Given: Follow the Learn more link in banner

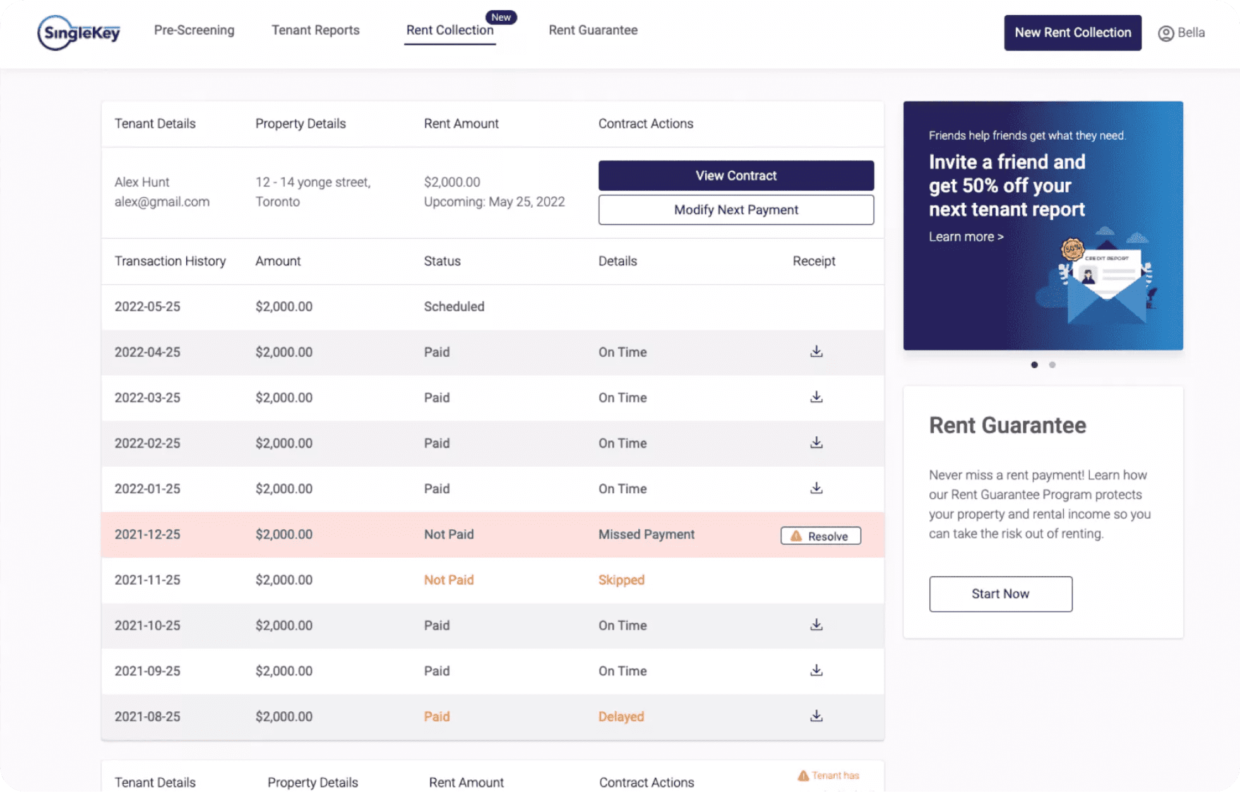Looking at the screenshot, I should click(965, 237).
